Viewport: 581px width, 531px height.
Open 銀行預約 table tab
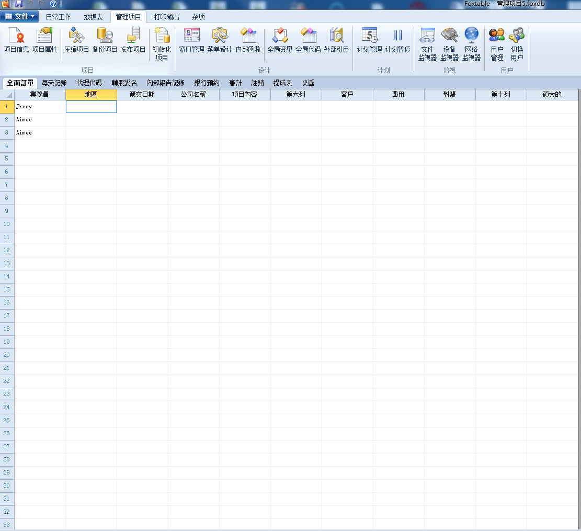(x=207, y=83)
